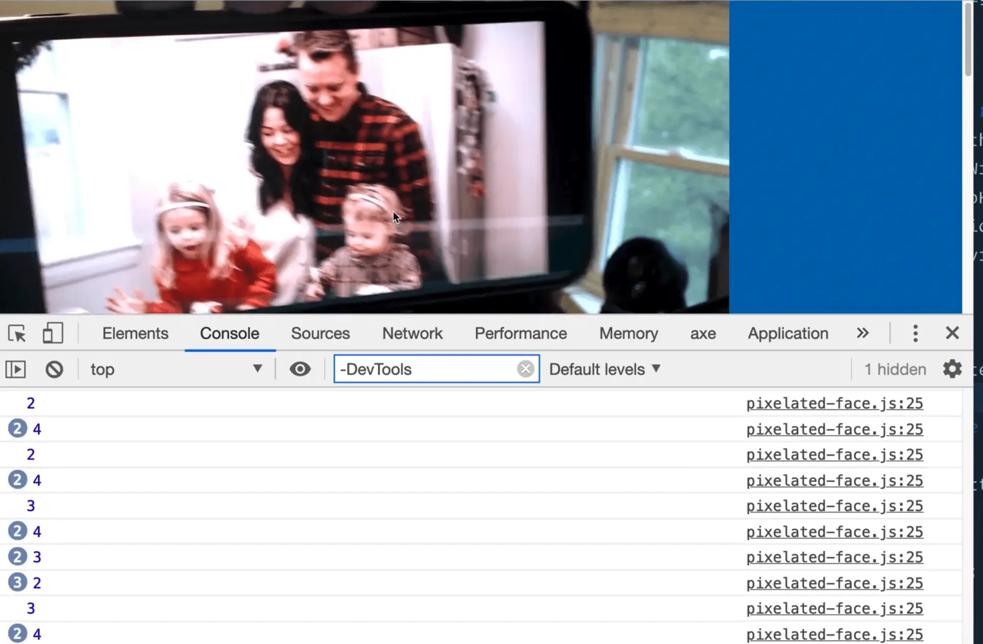
Task: Expand more tabs double-chevron
Action: click(863, 333)
